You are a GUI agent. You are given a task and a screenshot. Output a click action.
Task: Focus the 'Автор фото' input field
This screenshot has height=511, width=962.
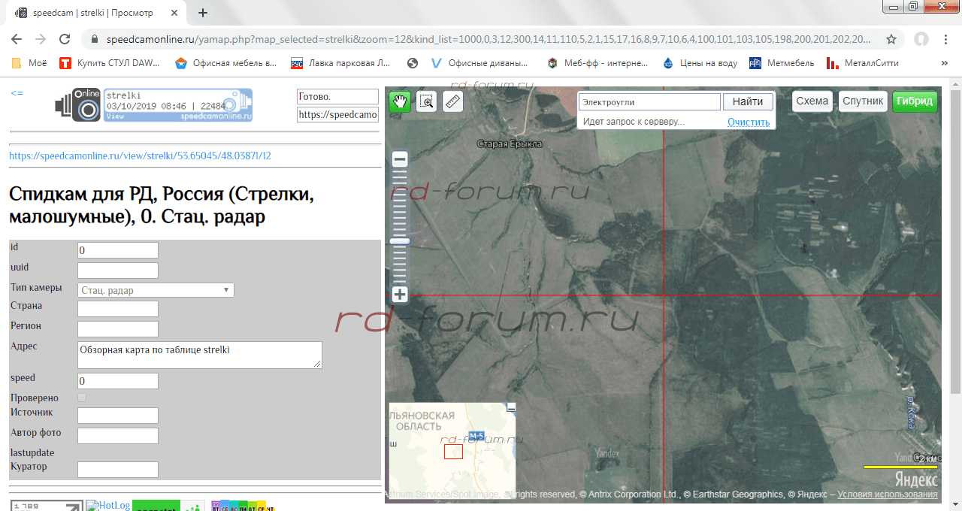click(x=118, y=436)
